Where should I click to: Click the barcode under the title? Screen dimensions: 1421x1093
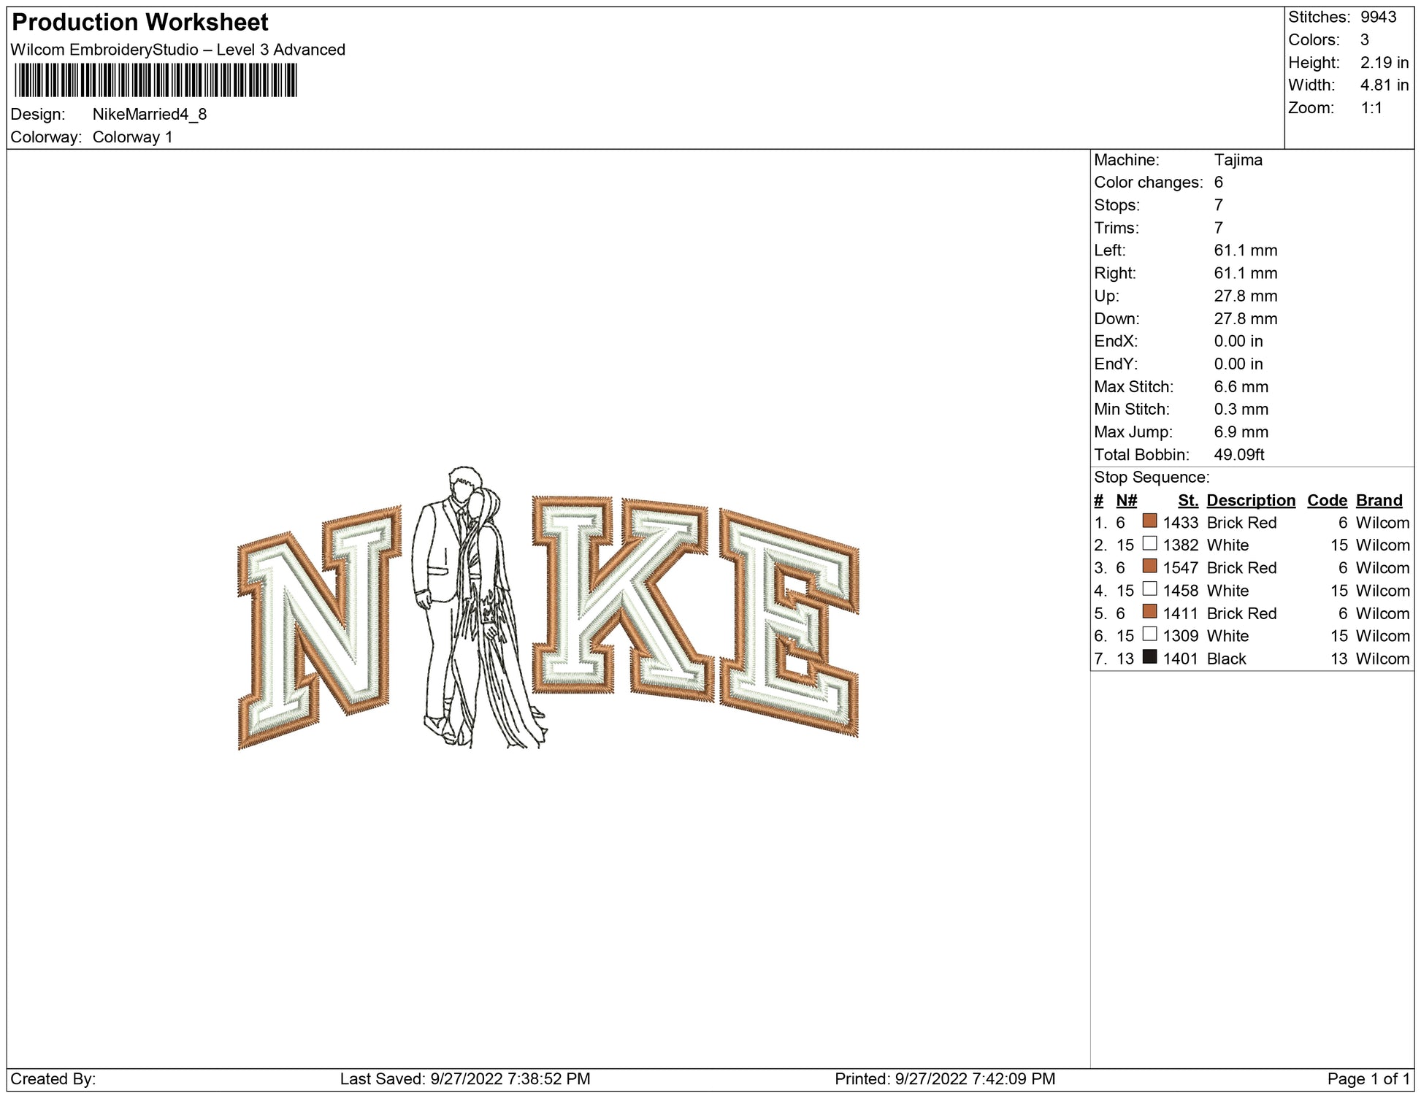coord(156,80)
